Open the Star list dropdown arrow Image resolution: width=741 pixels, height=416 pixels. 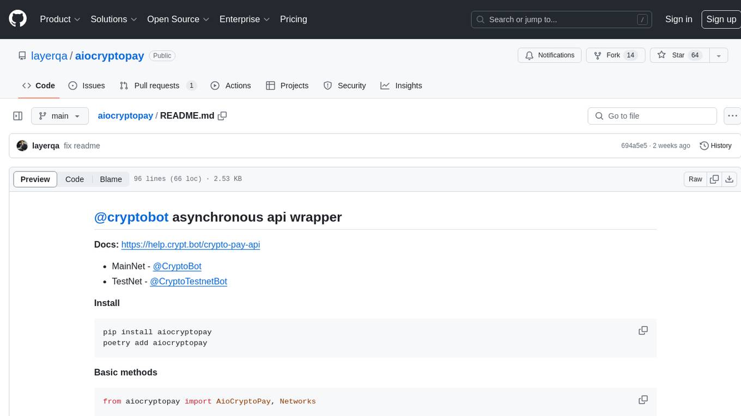(718, 56)
